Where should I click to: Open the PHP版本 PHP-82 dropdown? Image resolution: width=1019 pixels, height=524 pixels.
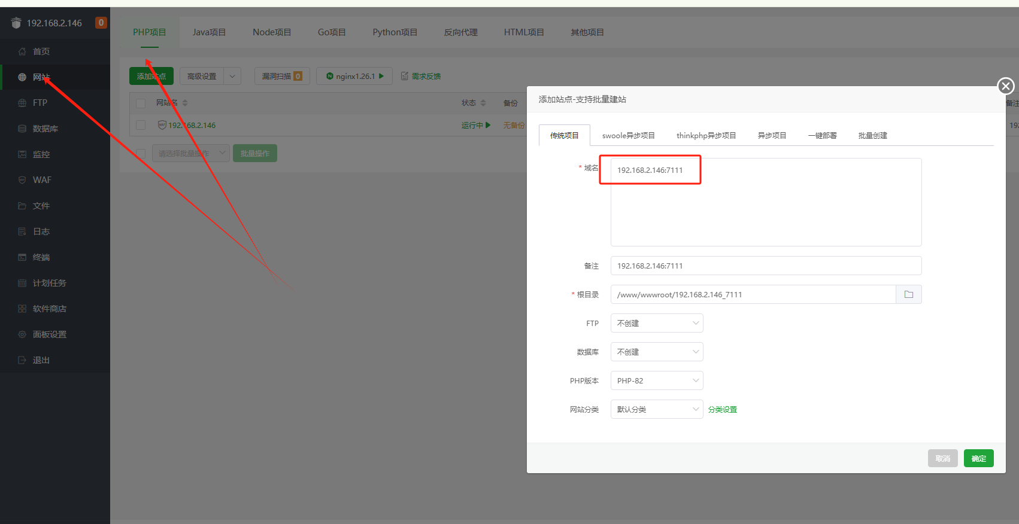coord(657,380)
